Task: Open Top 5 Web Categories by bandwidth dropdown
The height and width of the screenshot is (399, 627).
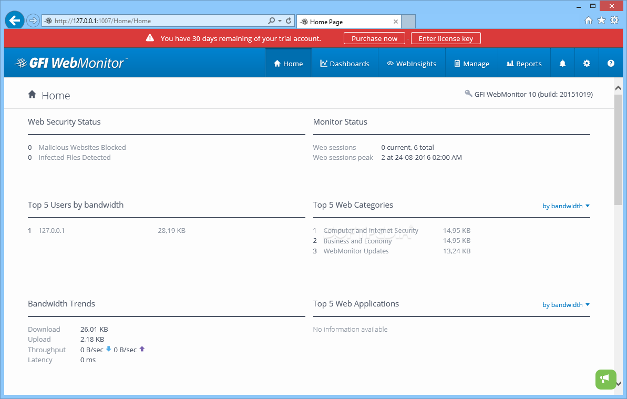Action: coord(566,206)
